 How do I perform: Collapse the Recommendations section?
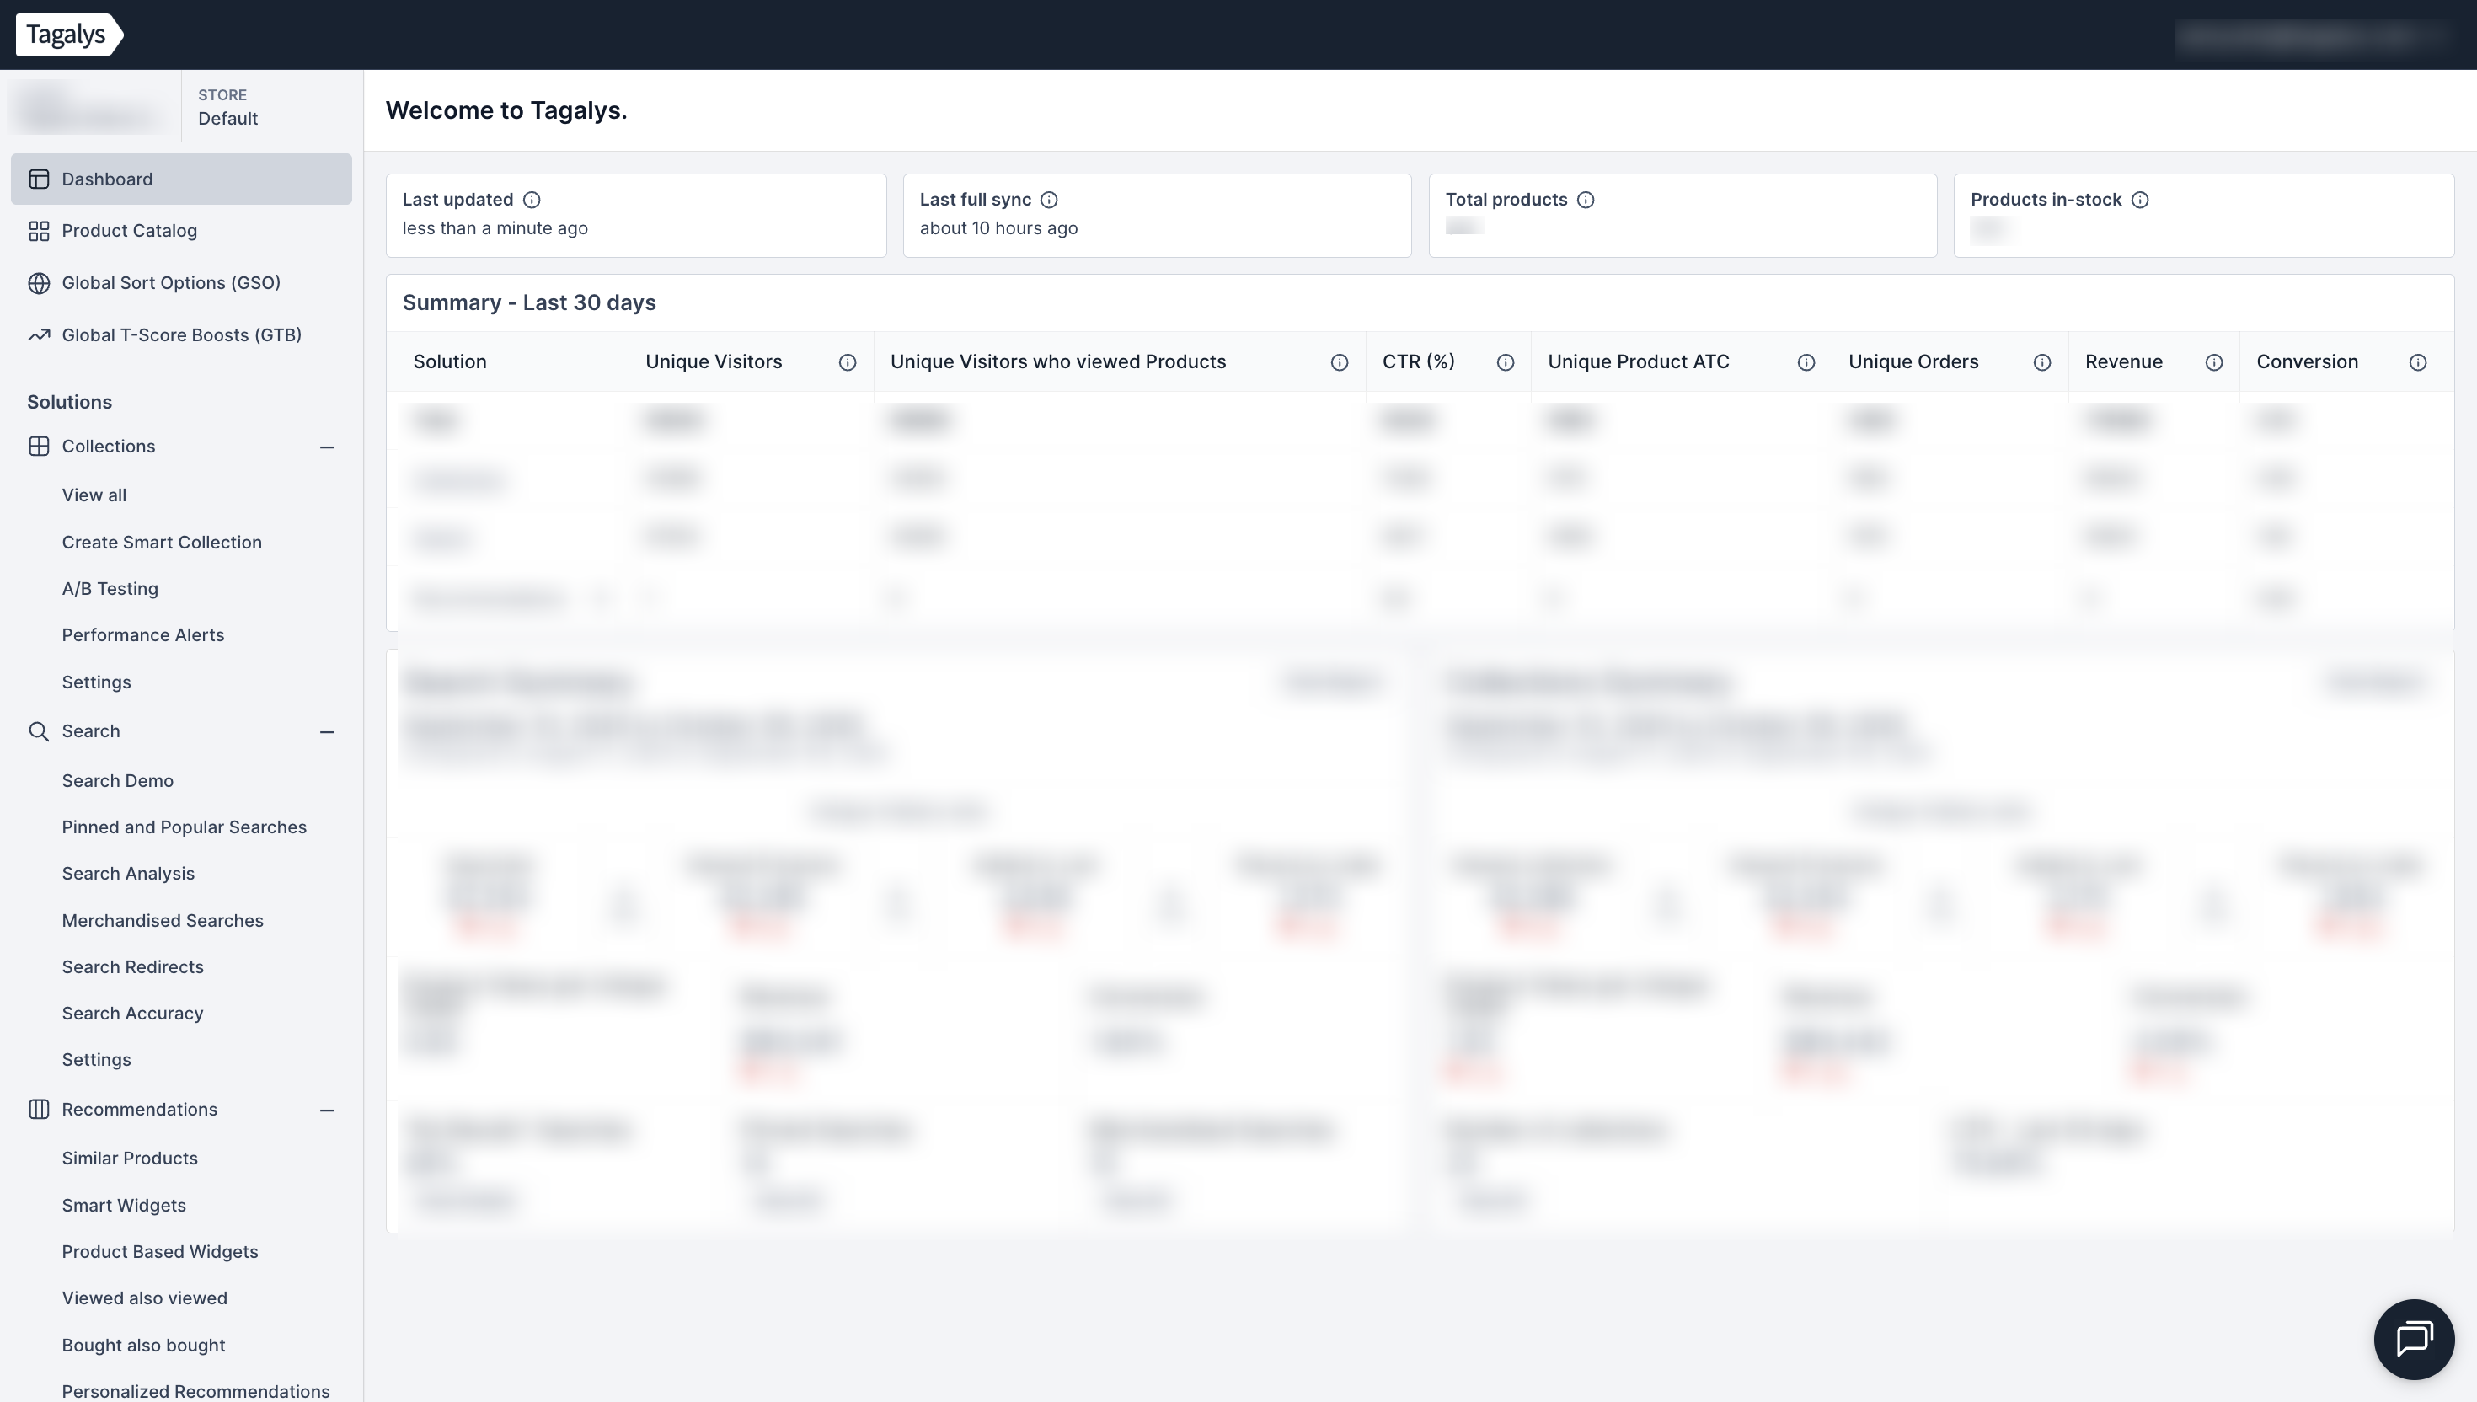click(326, 1110)
